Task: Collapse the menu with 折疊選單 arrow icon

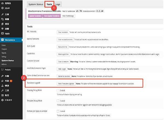Action: (x=2, y=100)
